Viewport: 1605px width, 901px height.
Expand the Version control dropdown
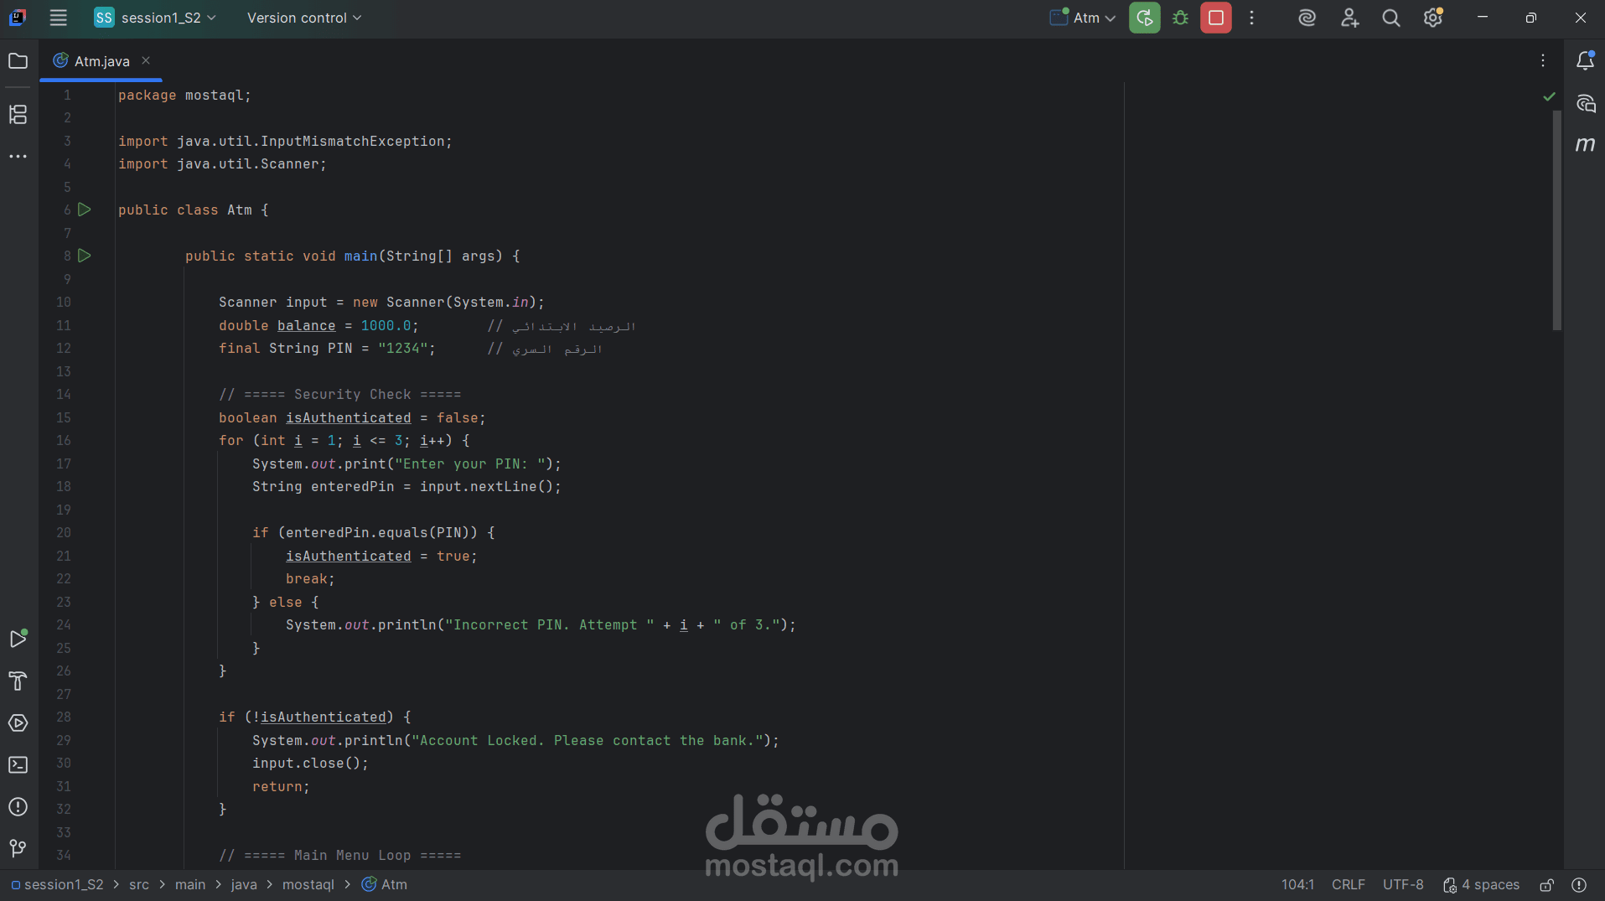(x=304, y=18)
